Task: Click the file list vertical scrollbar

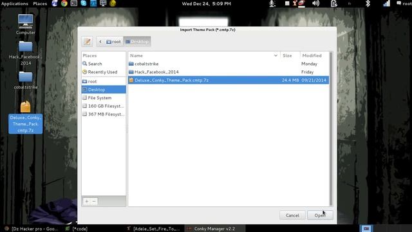Action: point(330,129)
